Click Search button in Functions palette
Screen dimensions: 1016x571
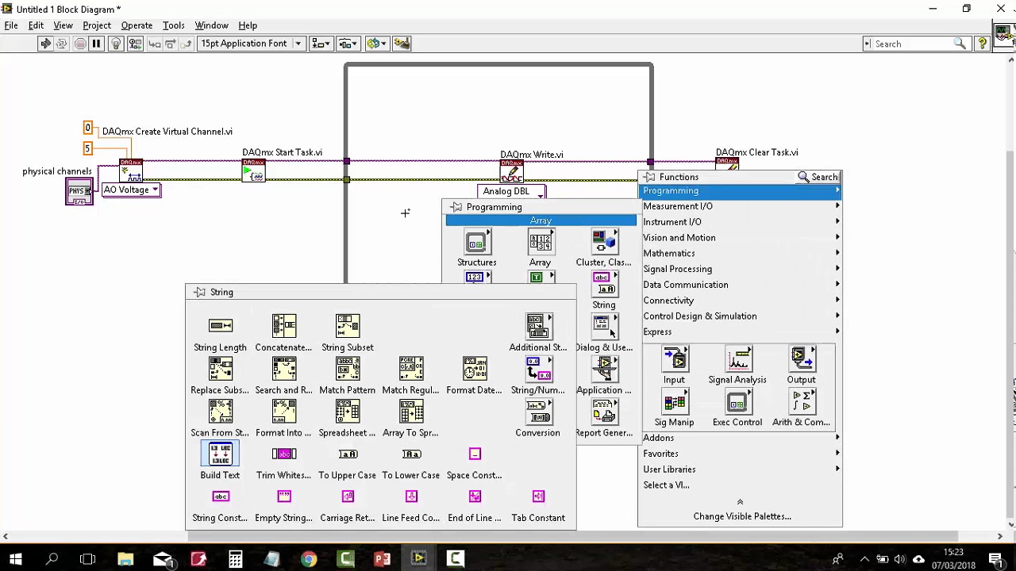pos(818,177)
